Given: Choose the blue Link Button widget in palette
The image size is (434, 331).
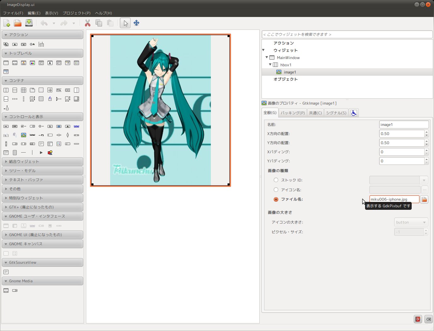Looking at the screenshot, I should [76, 126].
